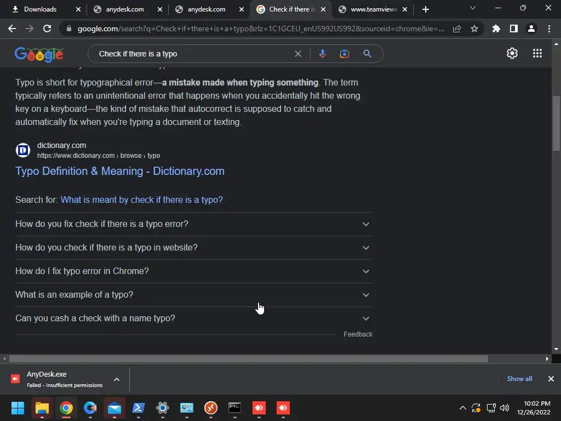This screenshot has width=561, height=421.
Task: Click the Google search input field
Action: [193, 54]
